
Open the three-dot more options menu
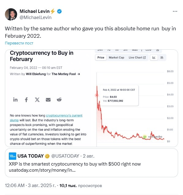click(x=175, y=11)
